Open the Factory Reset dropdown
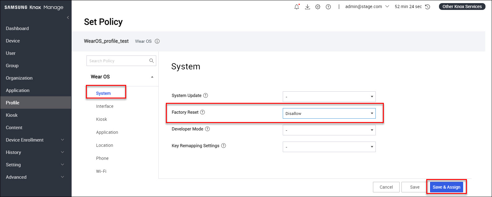This screenshot has width=492, height=197. point(329,113)
